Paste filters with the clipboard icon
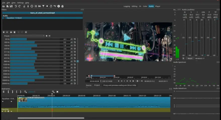This screenshot has height=120, width=221. pos(14,32)
